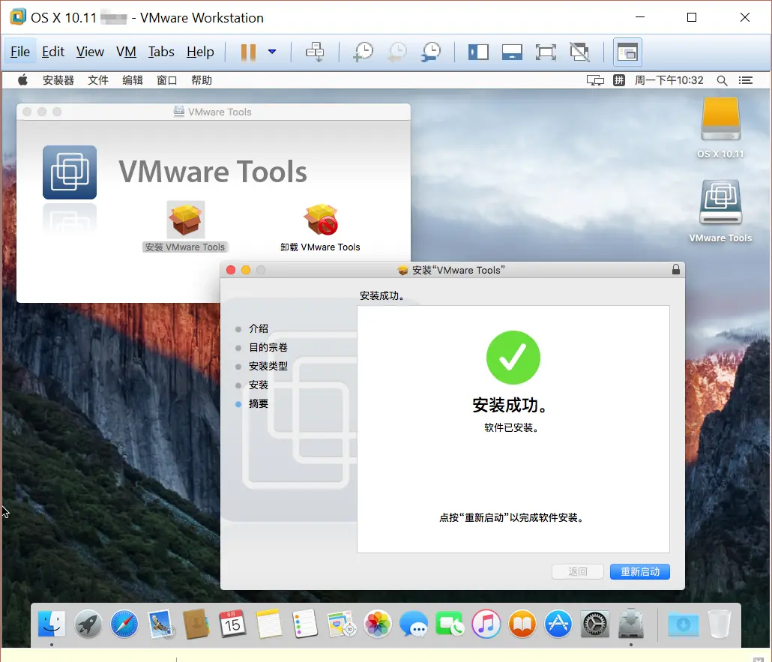This screenshot has width=772, height=662.
Task: Toggle the tab thumbnail bar
Action: click(x=513, y=52)
